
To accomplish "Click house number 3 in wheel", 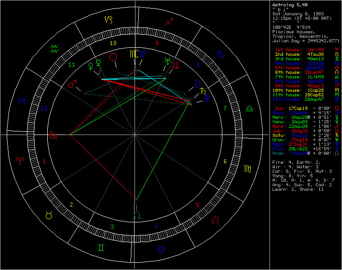I will [x=112, y=227].
